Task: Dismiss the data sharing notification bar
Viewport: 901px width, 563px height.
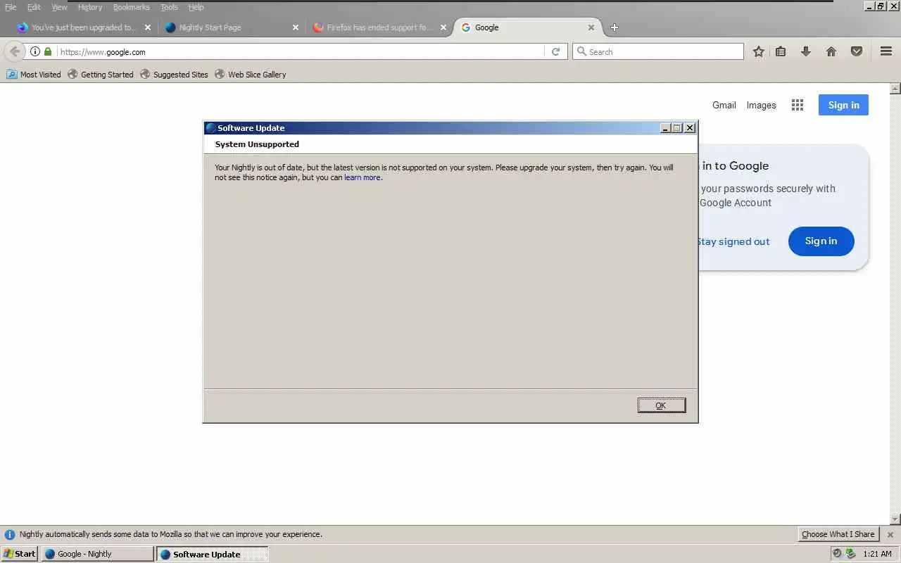Action: pyautogui.click(x=890, y=534)
